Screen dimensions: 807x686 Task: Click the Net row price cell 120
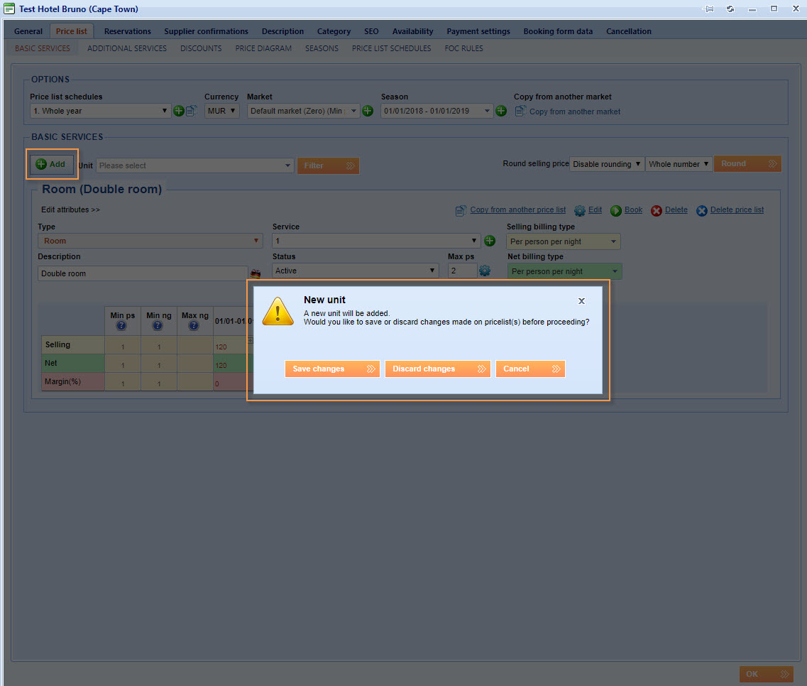click(x=231, y=365)
